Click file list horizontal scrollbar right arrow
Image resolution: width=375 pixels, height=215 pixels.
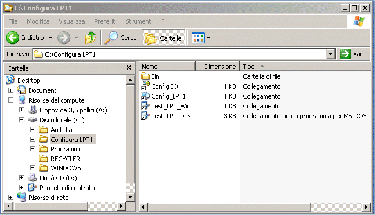pos(366,207)
